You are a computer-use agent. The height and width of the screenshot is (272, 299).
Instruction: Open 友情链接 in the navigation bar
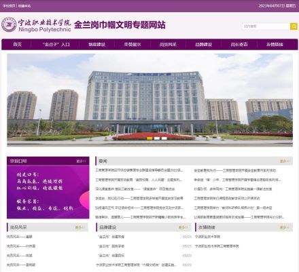[275, 44]
